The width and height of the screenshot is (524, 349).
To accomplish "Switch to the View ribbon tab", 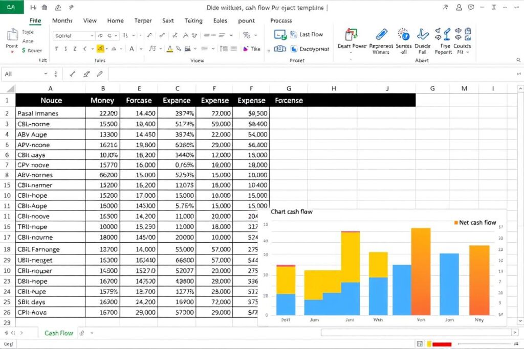I will tap(90, 21).
